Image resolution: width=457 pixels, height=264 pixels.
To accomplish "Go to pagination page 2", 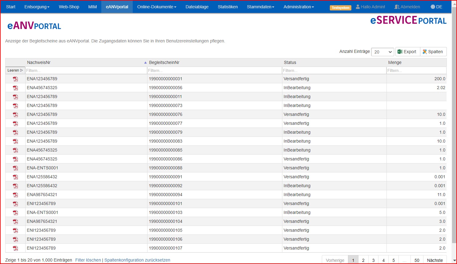I will point(363,260).
